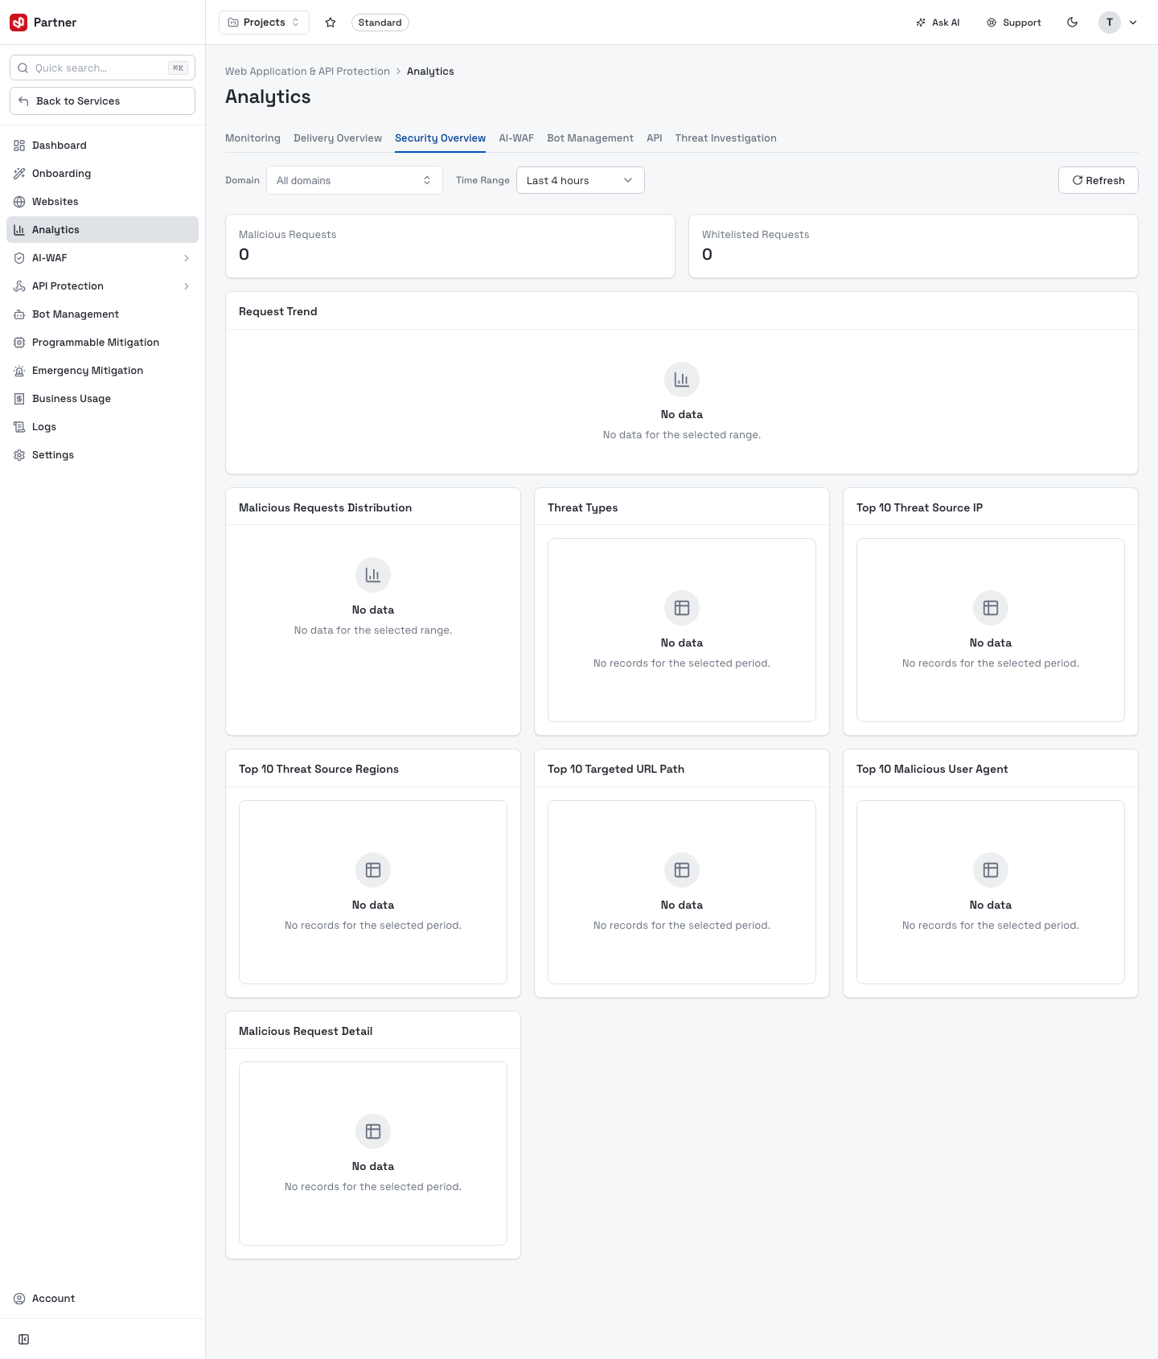This screenshot has height=1359, width=1158.
Task: Switch to the AI-WAF tab
Action: coord(516,138)
